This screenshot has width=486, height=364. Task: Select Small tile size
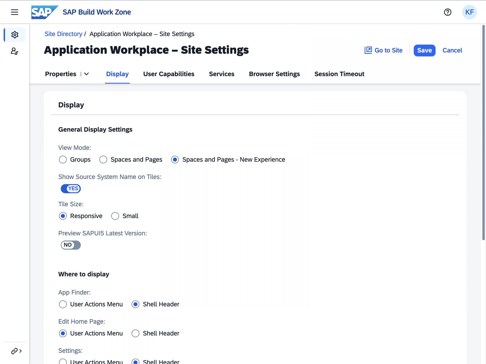click(x=115, y=216)
